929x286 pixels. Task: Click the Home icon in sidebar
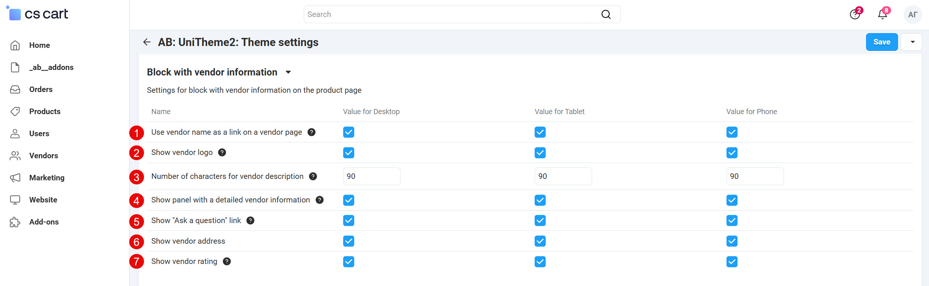pos(15,45)
